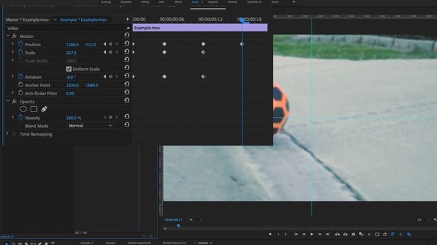This screenshot has height=245, width=437.
Task: Reset the Blend Mode parameter
Action: point(126,125)
